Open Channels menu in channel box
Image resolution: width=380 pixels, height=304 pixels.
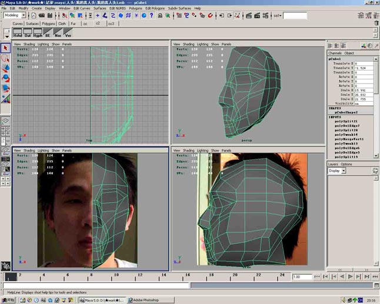click(x=335, y=53)
